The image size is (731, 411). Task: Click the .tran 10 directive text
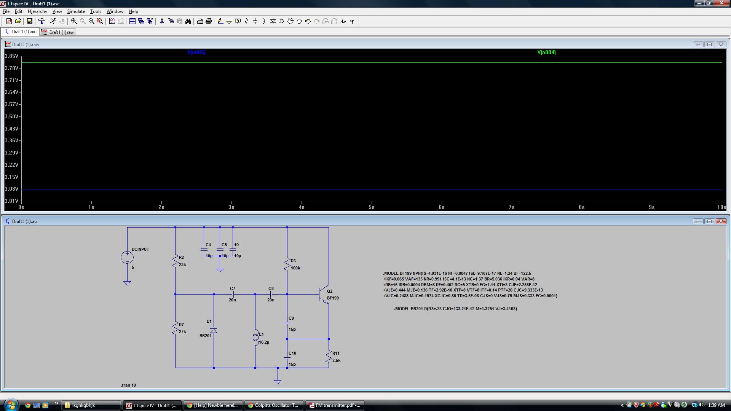[128, 385]
